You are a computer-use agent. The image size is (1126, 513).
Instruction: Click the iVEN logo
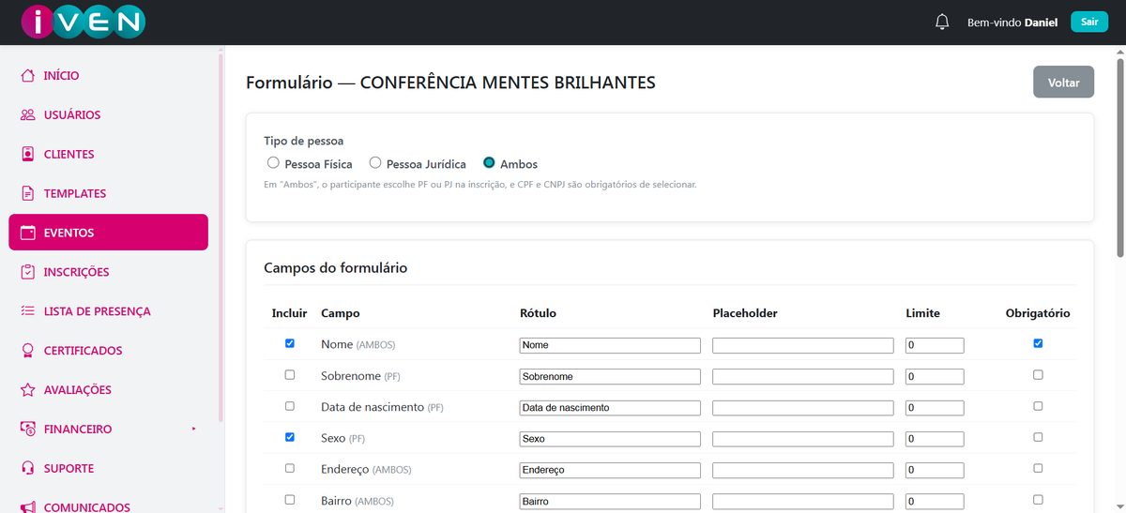coord(84,23)
